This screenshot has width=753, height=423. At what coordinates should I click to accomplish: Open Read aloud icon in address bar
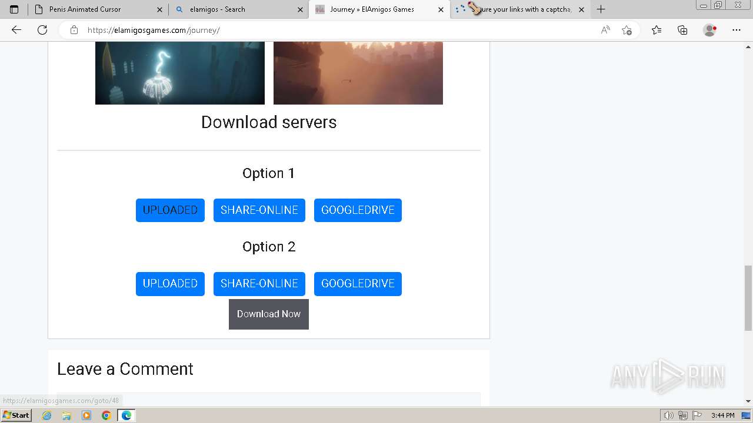[605, 30]
